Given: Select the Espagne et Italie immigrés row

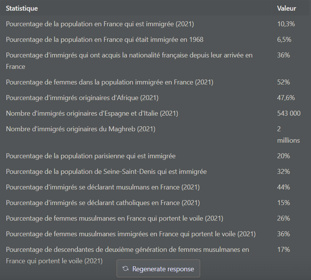Looking at the screenshot, I should pos(92,113).
